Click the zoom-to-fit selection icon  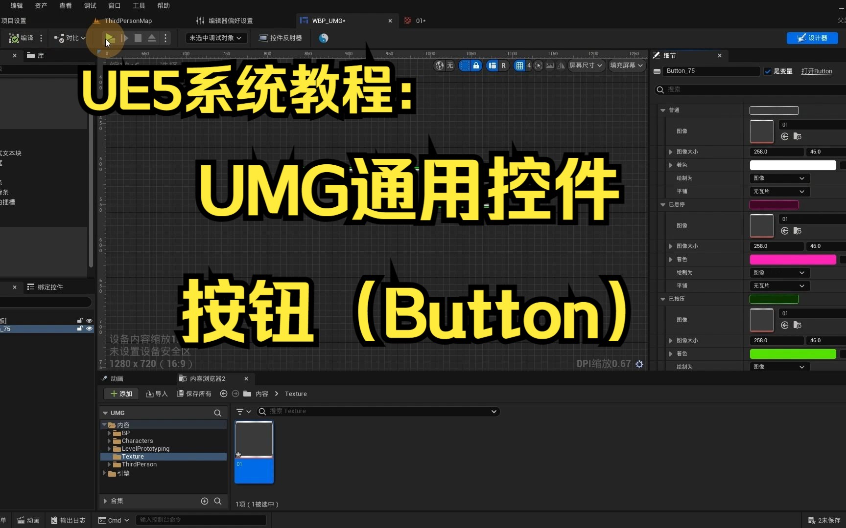(x=539, y=66)
